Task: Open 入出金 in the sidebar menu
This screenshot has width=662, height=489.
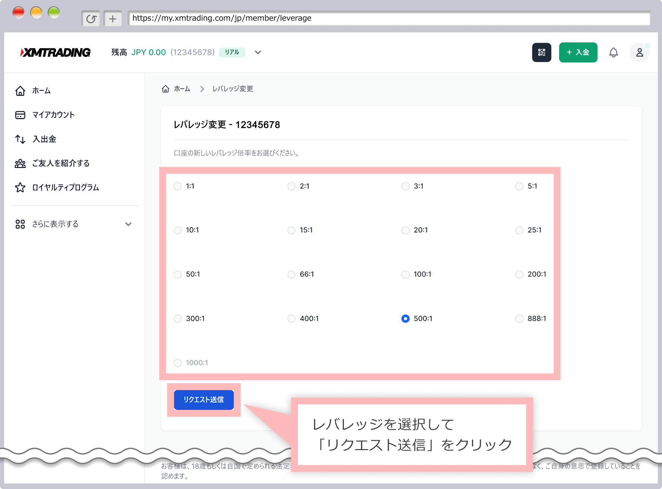Action: tap(44, 139)
